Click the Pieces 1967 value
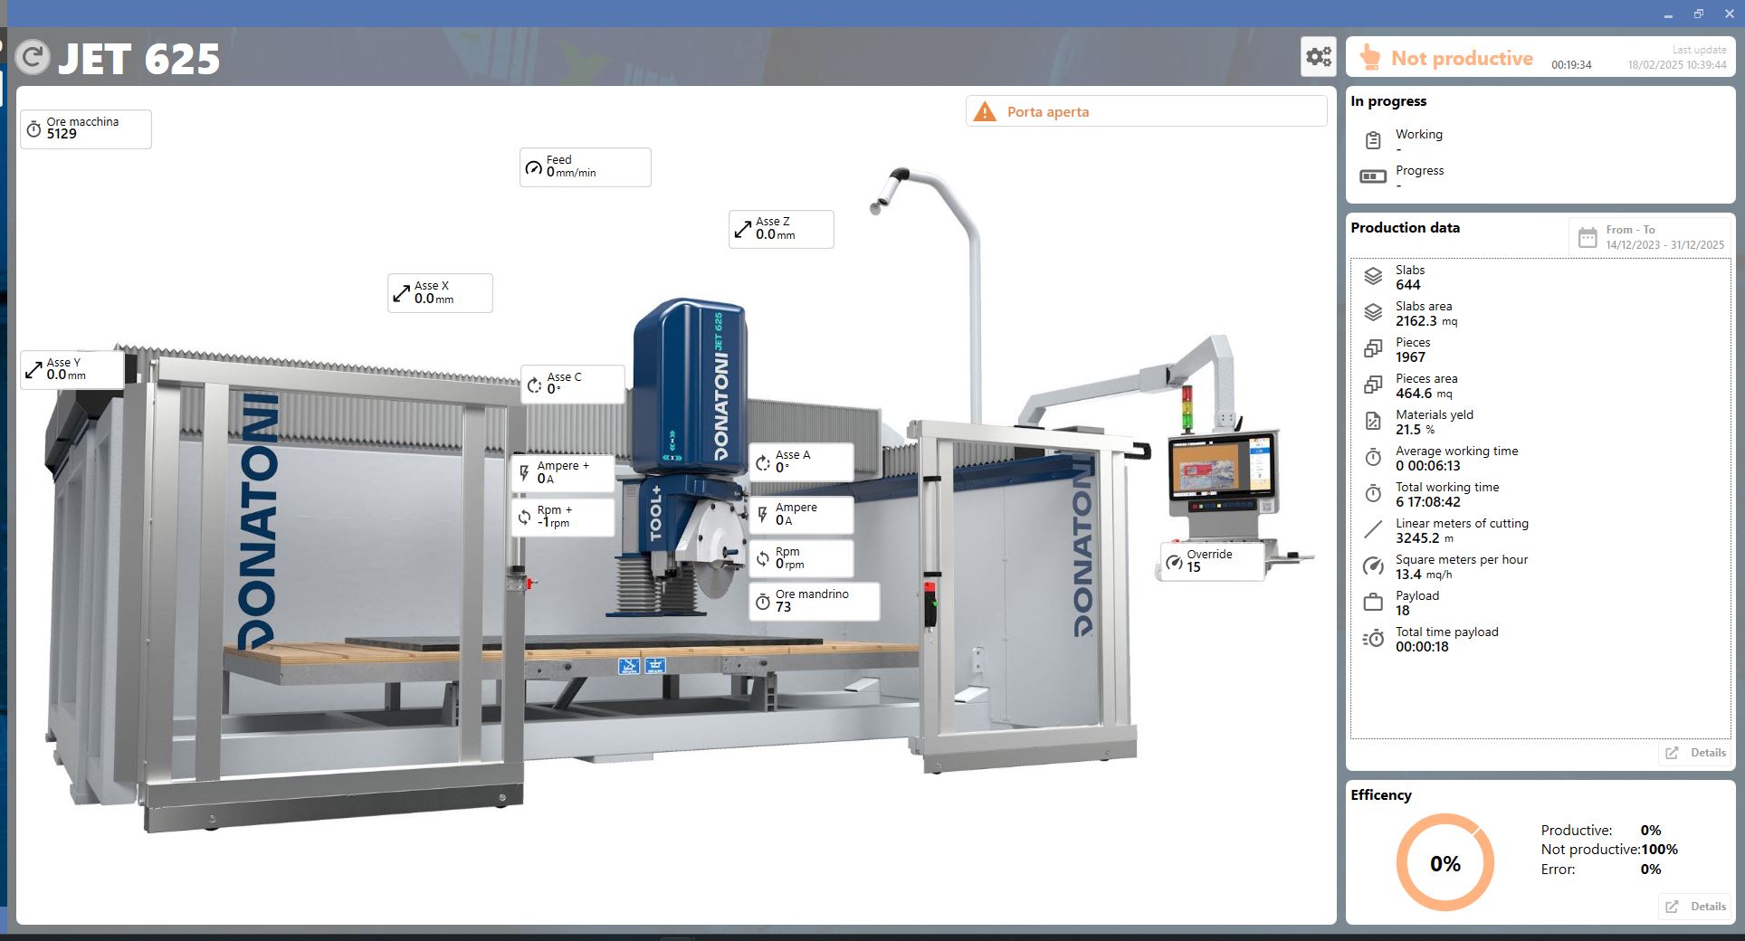The width and height of the screenshot is (1745, 941). [1410, 357]
